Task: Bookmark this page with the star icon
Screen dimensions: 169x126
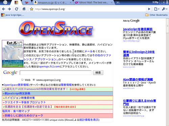Action: click(31, 9)
